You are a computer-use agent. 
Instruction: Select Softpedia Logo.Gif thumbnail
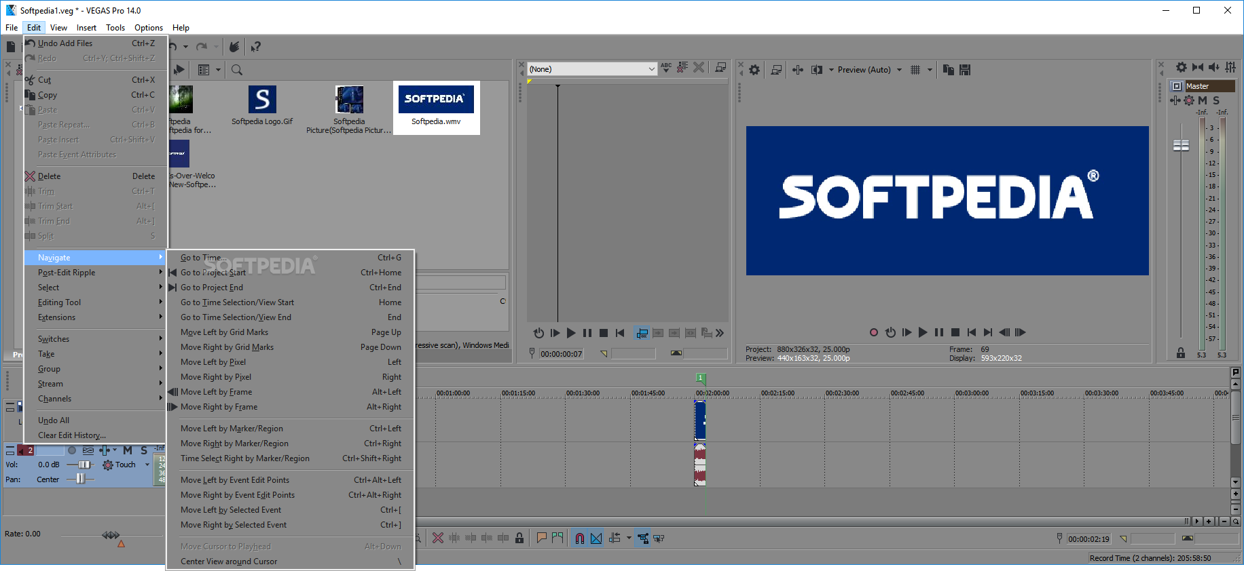[x=262, y=106]
